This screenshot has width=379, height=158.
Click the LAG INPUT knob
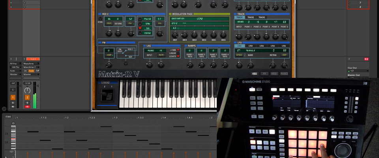pos(150,65)
